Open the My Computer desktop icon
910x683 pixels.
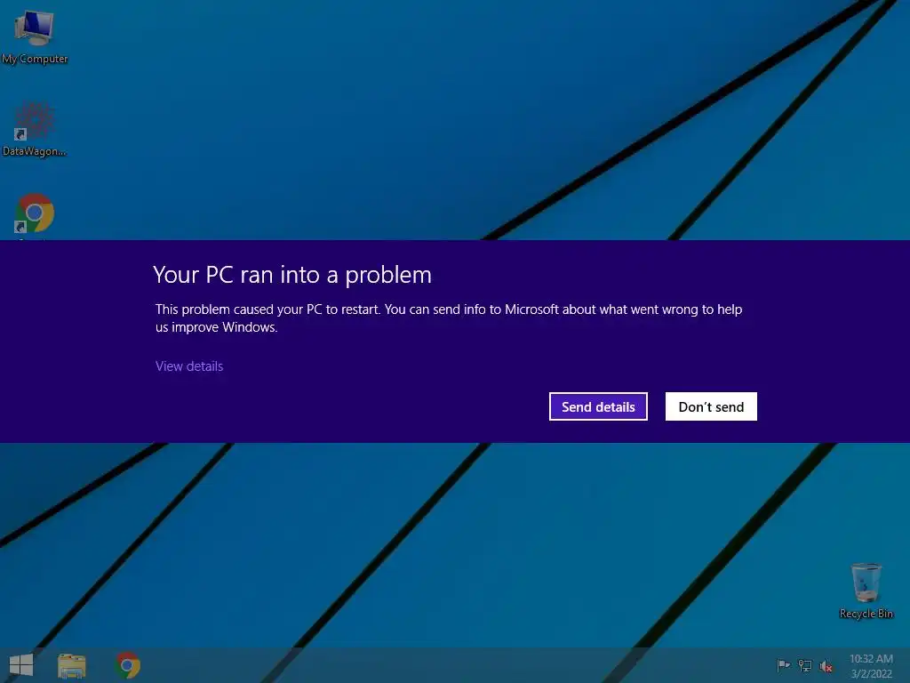35,36
